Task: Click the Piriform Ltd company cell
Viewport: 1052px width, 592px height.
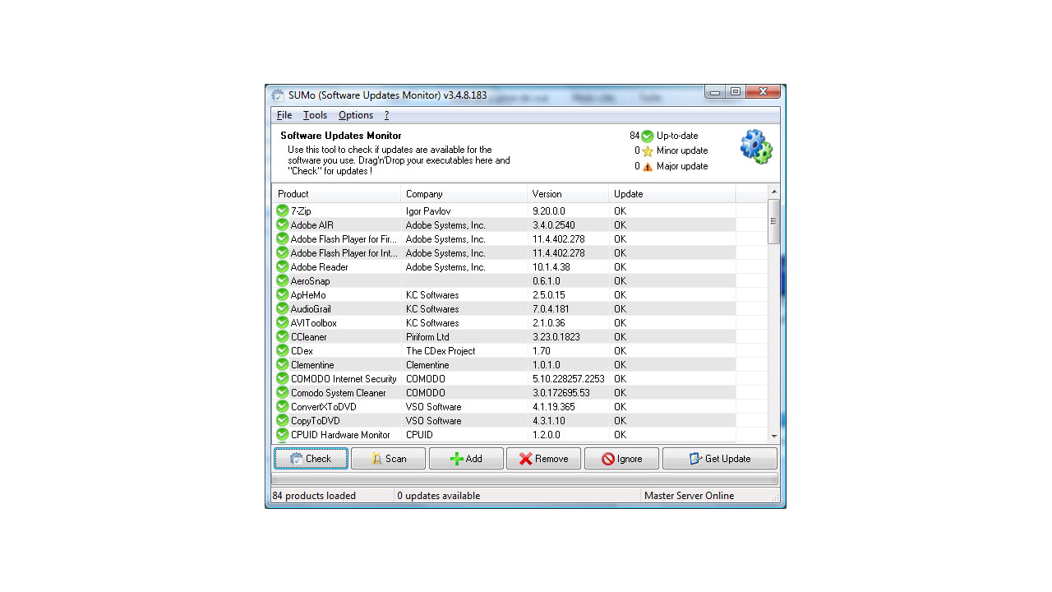Action: tap(427, 337)
